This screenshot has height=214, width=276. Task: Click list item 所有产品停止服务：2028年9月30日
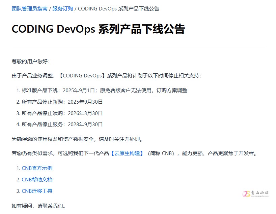click(x=62, y=124)
